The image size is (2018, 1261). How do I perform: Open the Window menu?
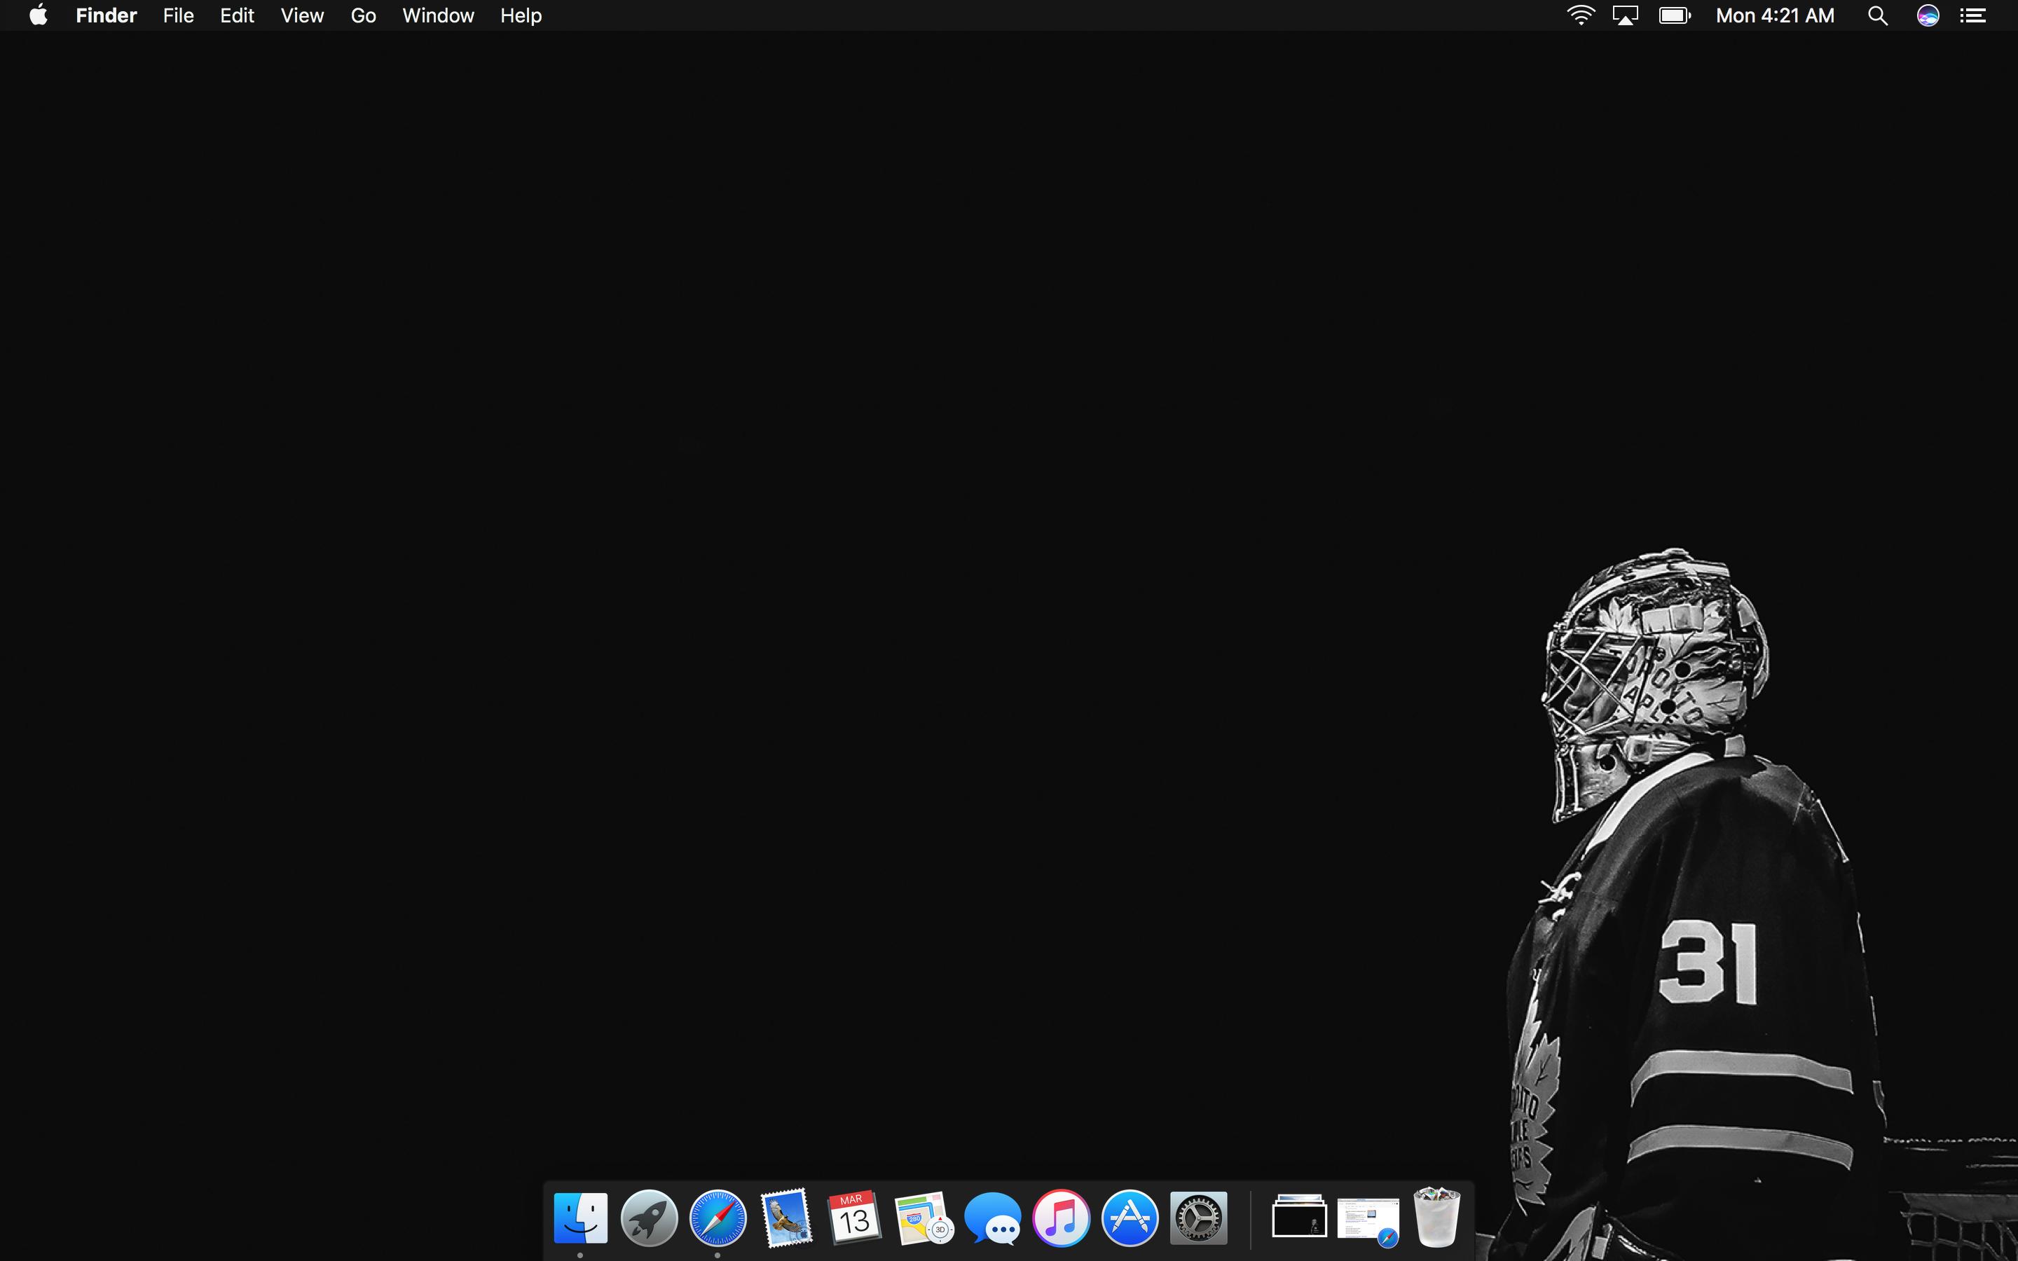click(x=438, y=16)
